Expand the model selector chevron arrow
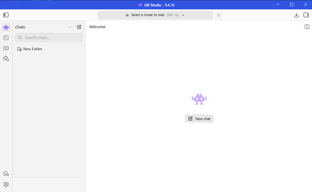Screen dimensions: 312x192 (183, 15)
